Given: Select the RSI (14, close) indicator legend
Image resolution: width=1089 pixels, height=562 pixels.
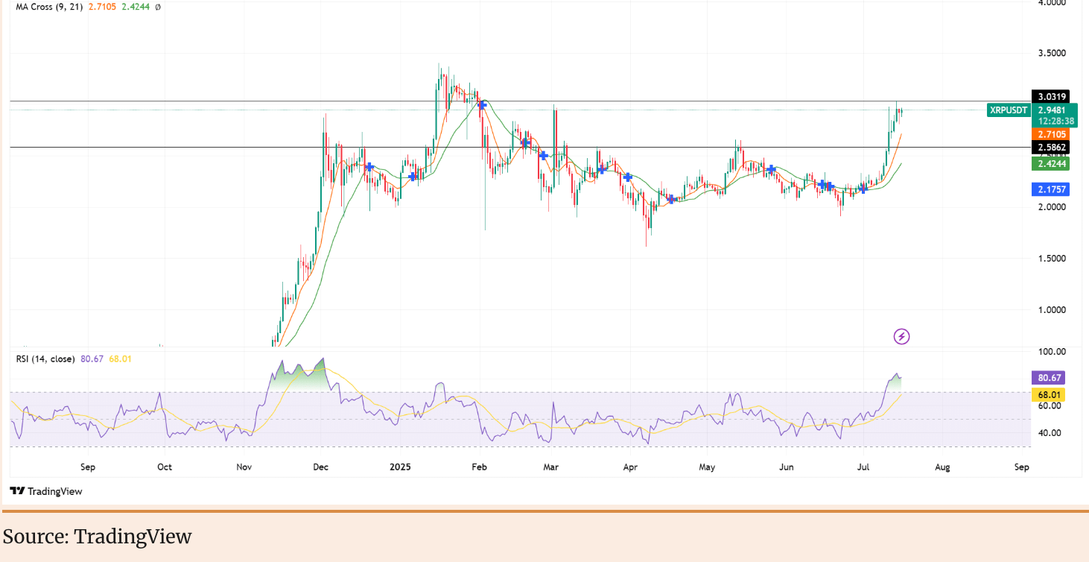Looking at the screenshot, I should 46,359.
